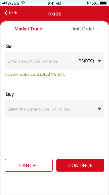This screenshot has height=195, width=109.
Task: Tap the battery icon in status bar
Action: [103, 3]
